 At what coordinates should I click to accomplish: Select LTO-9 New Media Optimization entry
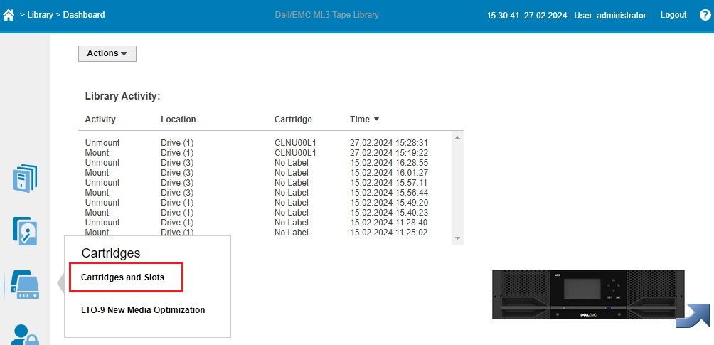click(x=143, y=310)
